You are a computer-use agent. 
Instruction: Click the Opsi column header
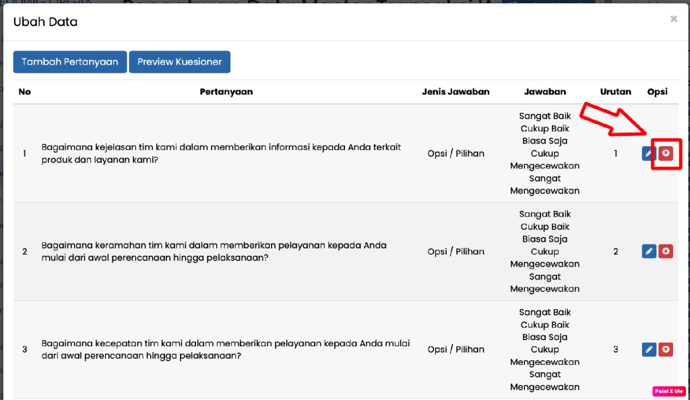(657, 92)
